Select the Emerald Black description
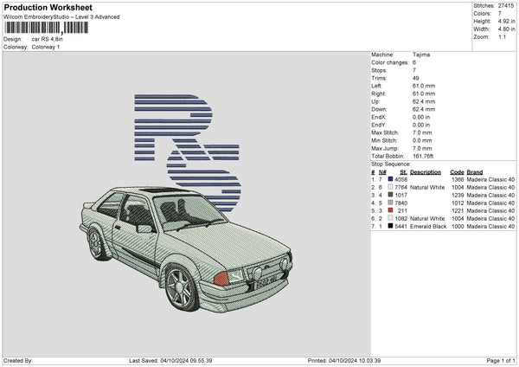Screen dimensions: 519x367 click(x=428, y=227)
